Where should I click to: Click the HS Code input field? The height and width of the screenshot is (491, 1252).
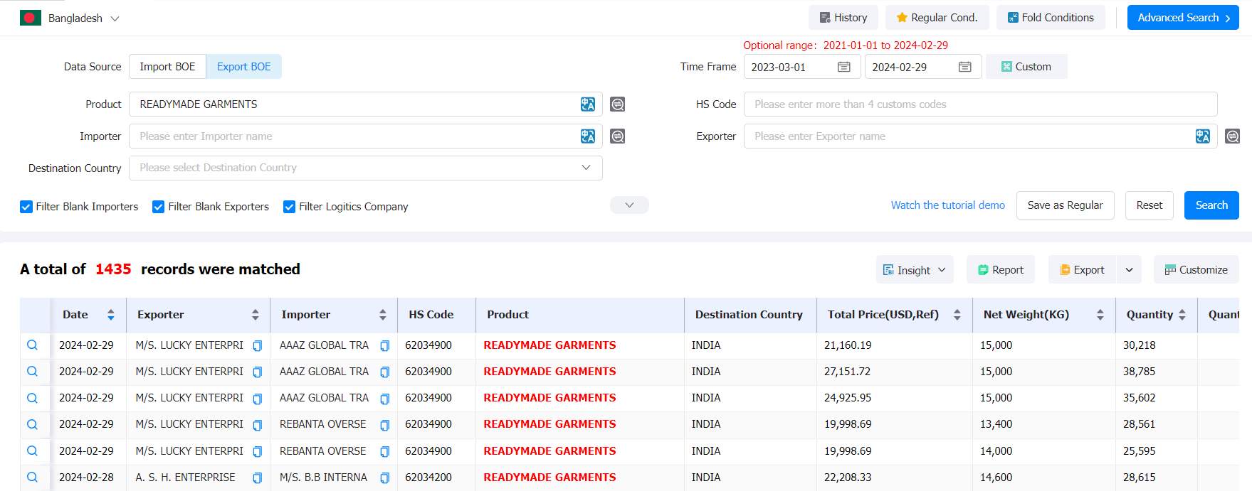tap(979, 104)
